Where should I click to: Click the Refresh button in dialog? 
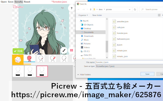click(x=135, y=10)
